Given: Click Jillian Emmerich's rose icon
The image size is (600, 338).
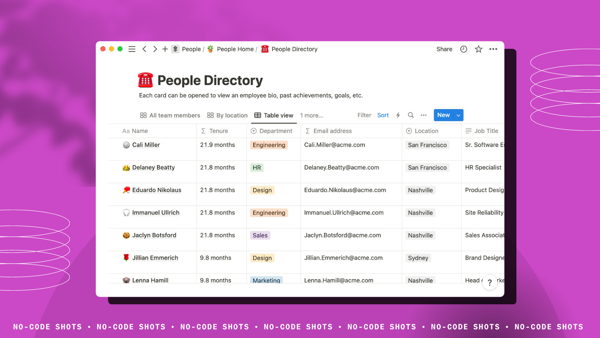Looking at the screenshot, I should 126,258.
